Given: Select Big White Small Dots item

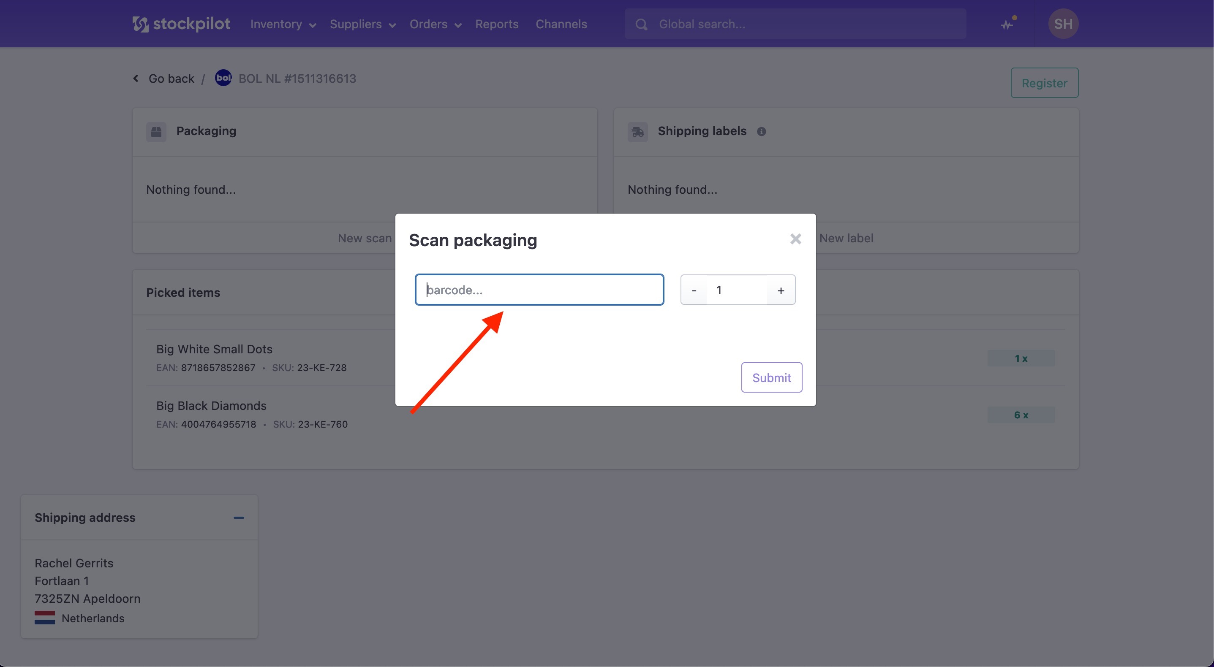Looking at the screenshot, I should tap(215, 349).
